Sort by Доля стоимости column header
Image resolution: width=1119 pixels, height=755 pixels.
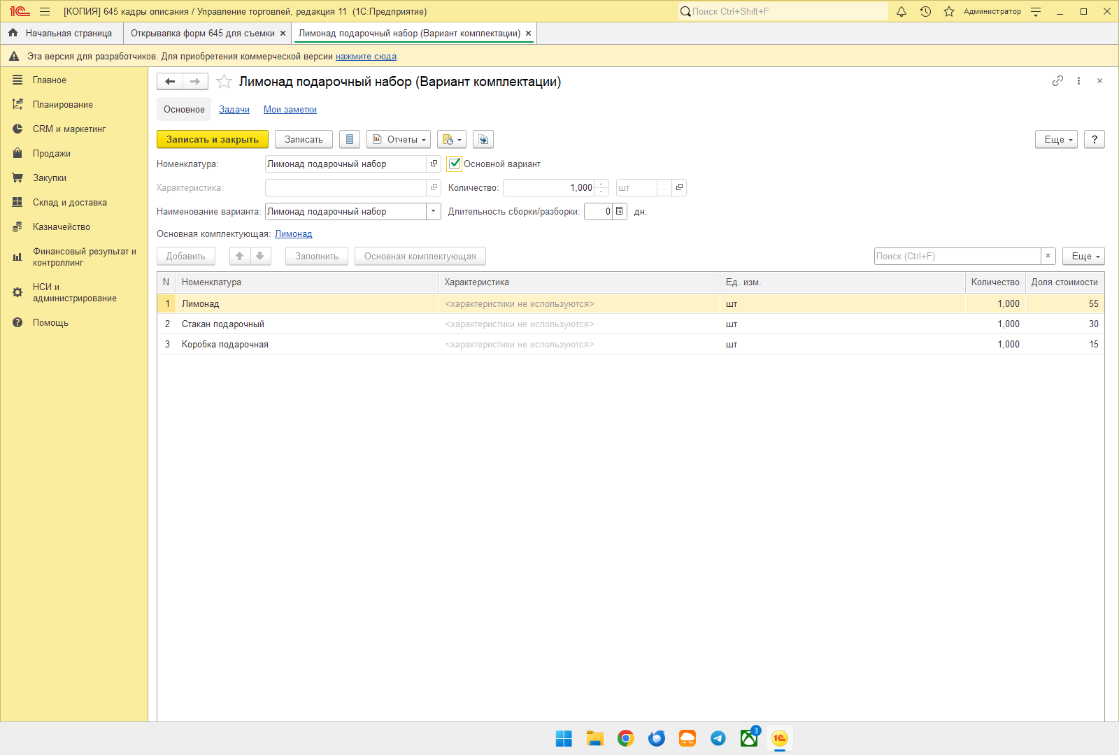(x=1064, y=282)
